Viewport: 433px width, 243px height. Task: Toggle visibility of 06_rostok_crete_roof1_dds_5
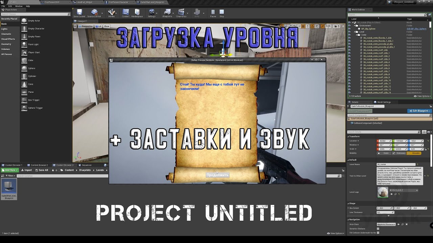349,65
